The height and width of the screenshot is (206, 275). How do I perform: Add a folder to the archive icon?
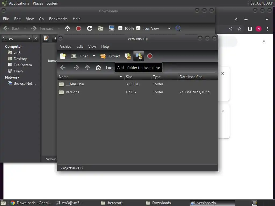[139, 56]
